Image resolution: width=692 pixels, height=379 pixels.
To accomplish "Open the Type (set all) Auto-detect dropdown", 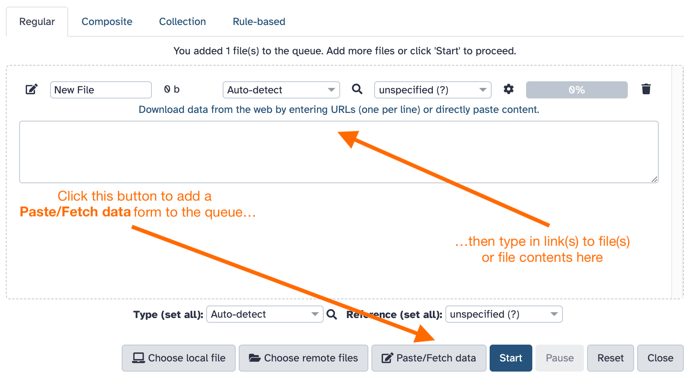I will point(265,314).
